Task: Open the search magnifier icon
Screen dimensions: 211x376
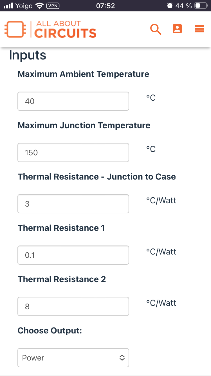Action: [156, 29]
